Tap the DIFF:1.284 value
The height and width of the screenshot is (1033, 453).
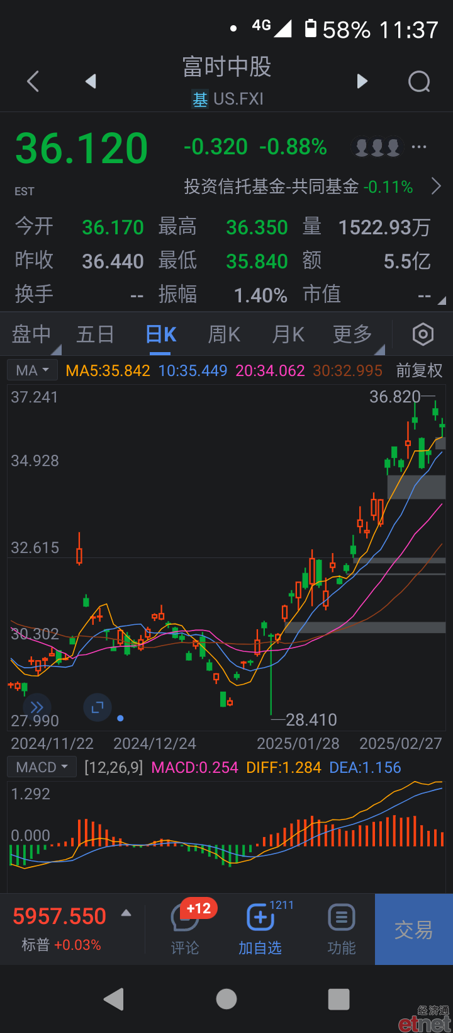(284, 767)
